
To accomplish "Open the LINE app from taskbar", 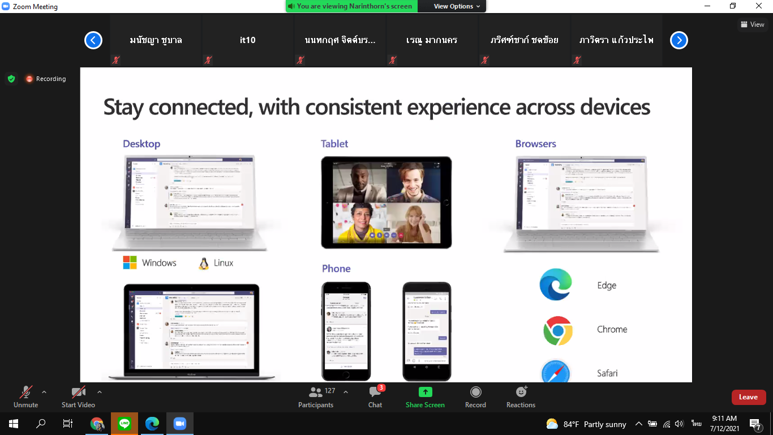I will 124,424.
